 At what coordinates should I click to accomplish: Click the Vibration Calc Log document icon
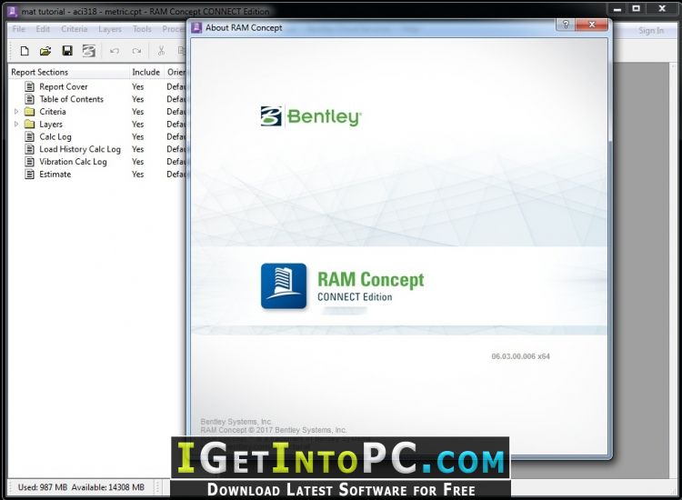click(x=30, y=162)
